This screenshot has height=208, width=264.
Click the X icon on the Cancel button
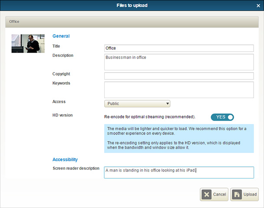point(207,195)
